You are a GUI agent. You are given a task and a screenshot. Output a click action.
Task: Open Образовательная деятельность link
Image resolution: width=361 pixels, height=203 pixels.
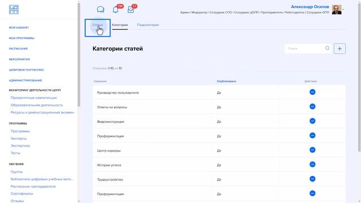pos(37,105)
